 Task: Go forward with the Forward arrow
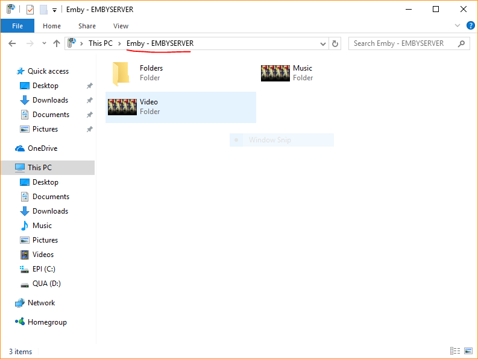(x=30, y=43)
